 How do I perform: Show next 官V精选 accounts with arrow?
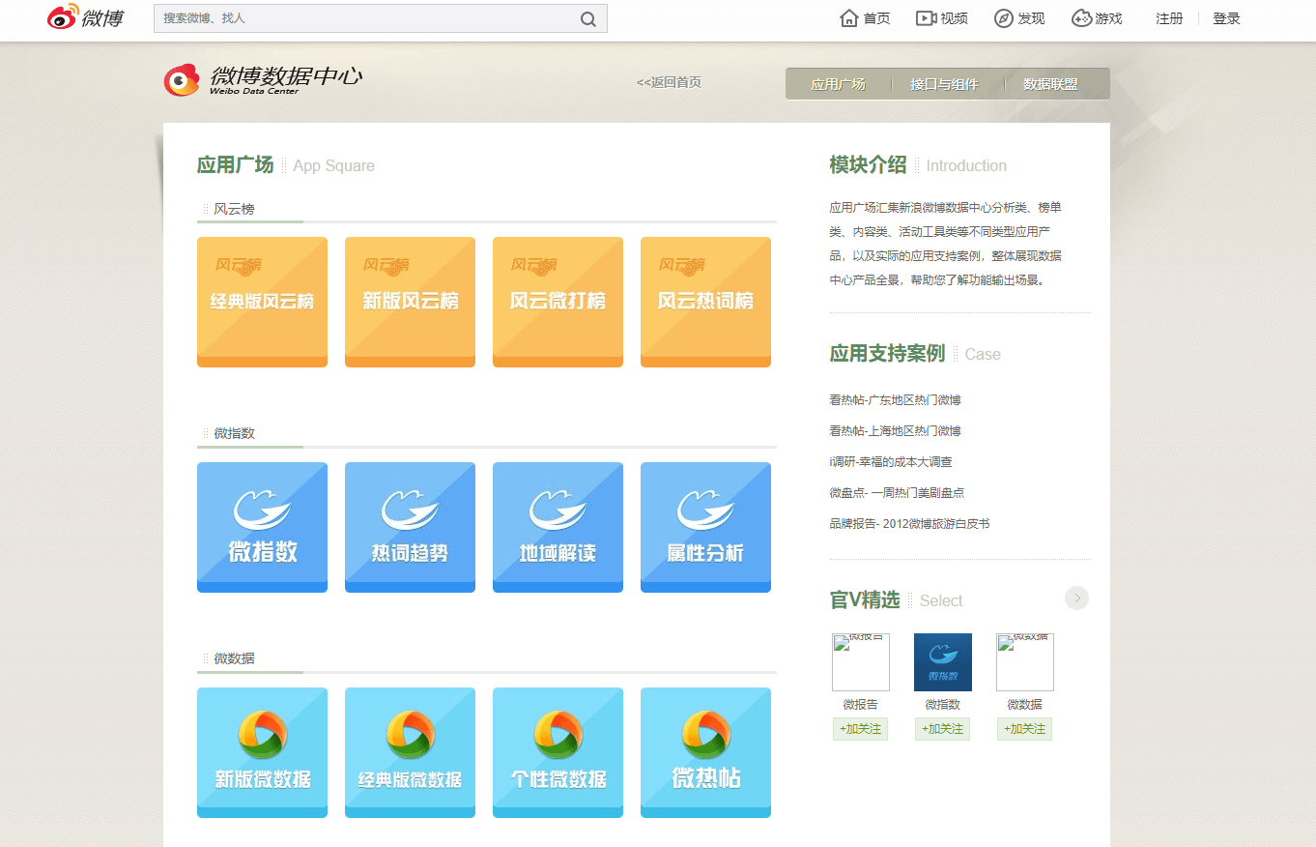coord(1076,599)
